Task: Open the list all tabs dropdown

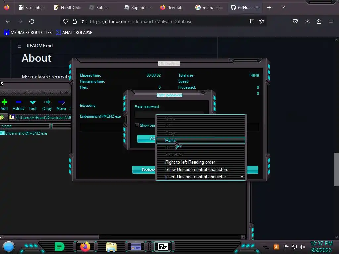Action: coord(283,7)
